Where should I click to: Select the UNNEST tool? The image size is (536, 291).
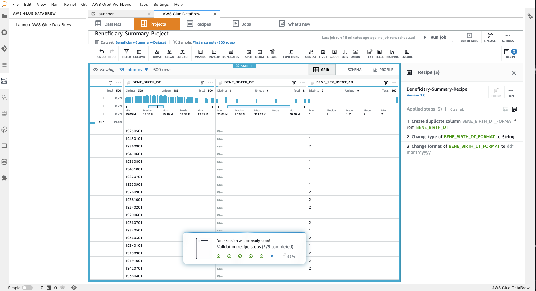pos(311,53)
